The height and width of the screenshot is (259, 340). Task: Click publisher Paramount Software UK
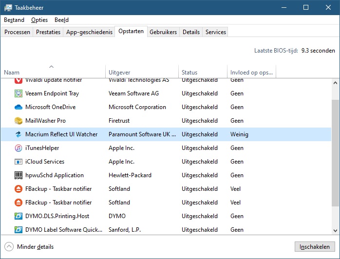142,134
